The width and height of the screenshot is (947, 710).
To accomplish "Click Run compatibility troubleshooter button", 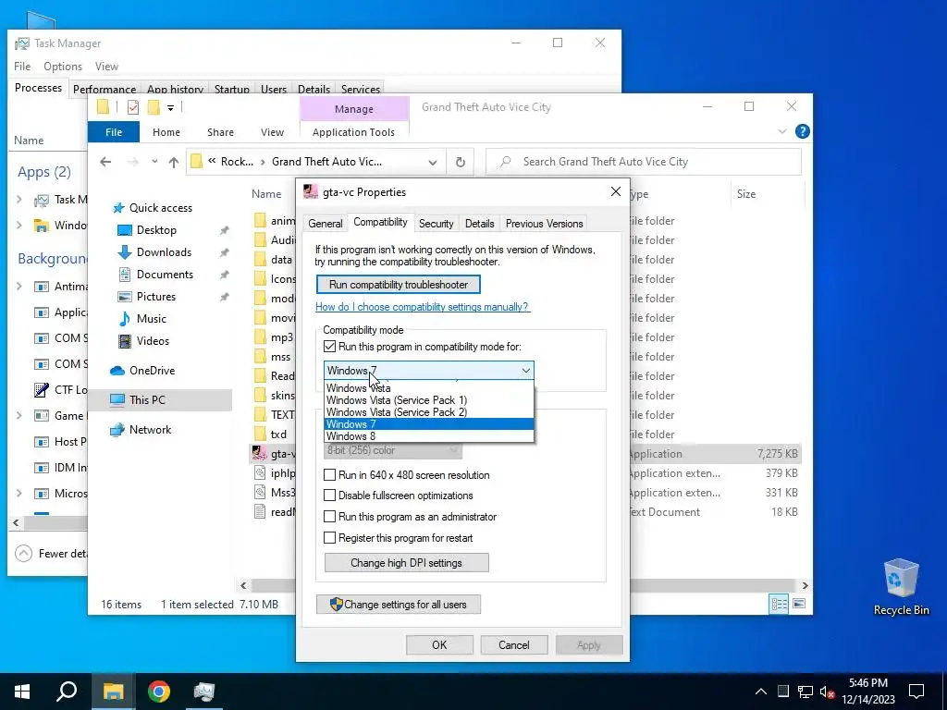I will pos(399,285).
